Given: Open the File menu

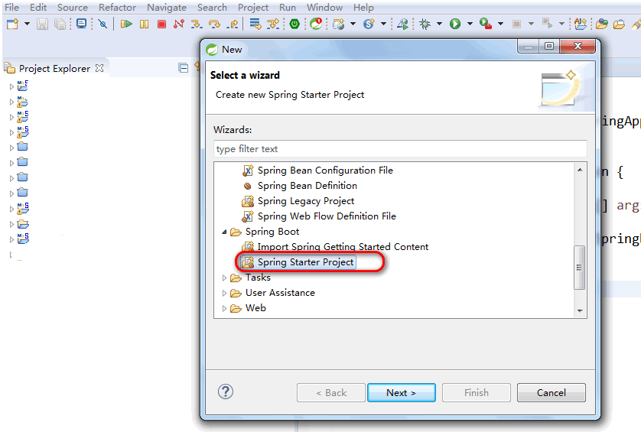Looking at the screenshot, I should click(11, 8).
